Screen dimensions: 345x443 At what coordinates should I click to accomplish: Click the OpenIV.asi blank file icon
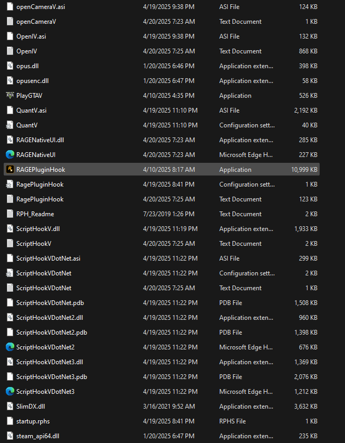click(x=10, y=36)
